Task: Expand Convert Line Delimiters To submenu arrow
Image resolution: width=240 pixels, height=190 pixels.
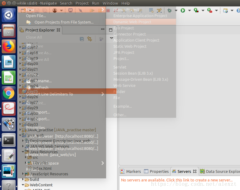Action: click(103, 94)
